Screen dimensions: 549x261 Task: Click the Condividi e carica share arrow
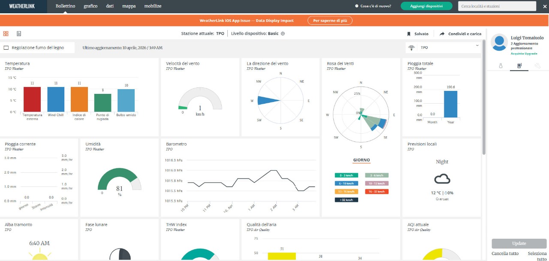(x=442, y=34)
